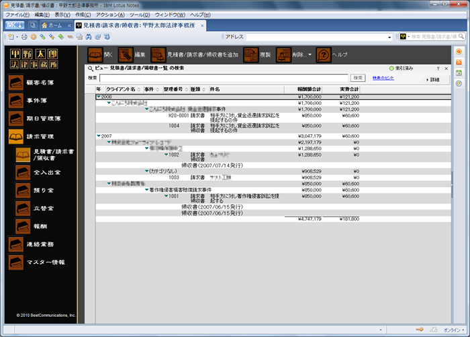The width and height of the screenshot is (470, 337).
Task: Click the ヘルプ action button
Action: (x=332, y=54)
